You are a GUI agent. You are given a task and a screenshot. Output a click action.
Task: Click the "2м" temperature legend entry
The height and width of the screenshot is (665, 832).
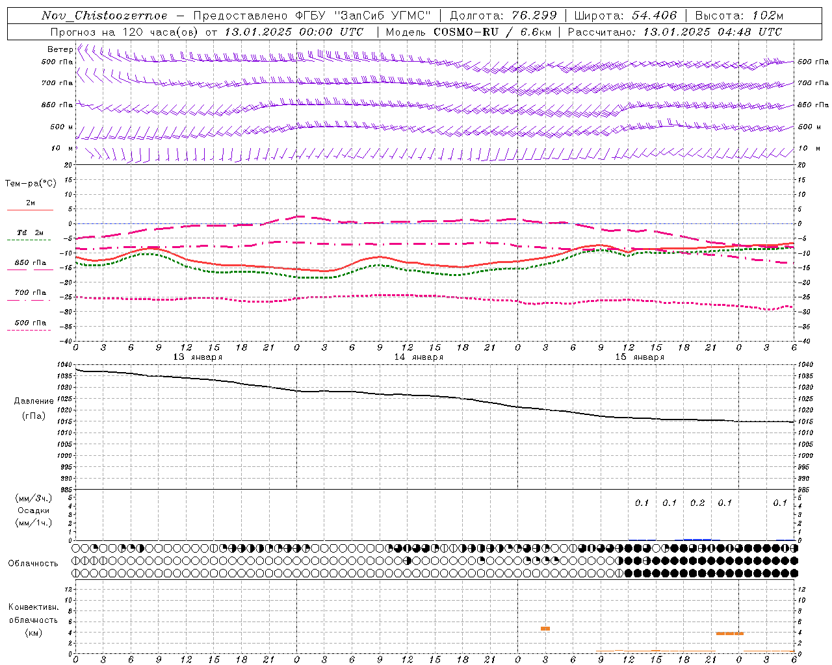point(31,203)
